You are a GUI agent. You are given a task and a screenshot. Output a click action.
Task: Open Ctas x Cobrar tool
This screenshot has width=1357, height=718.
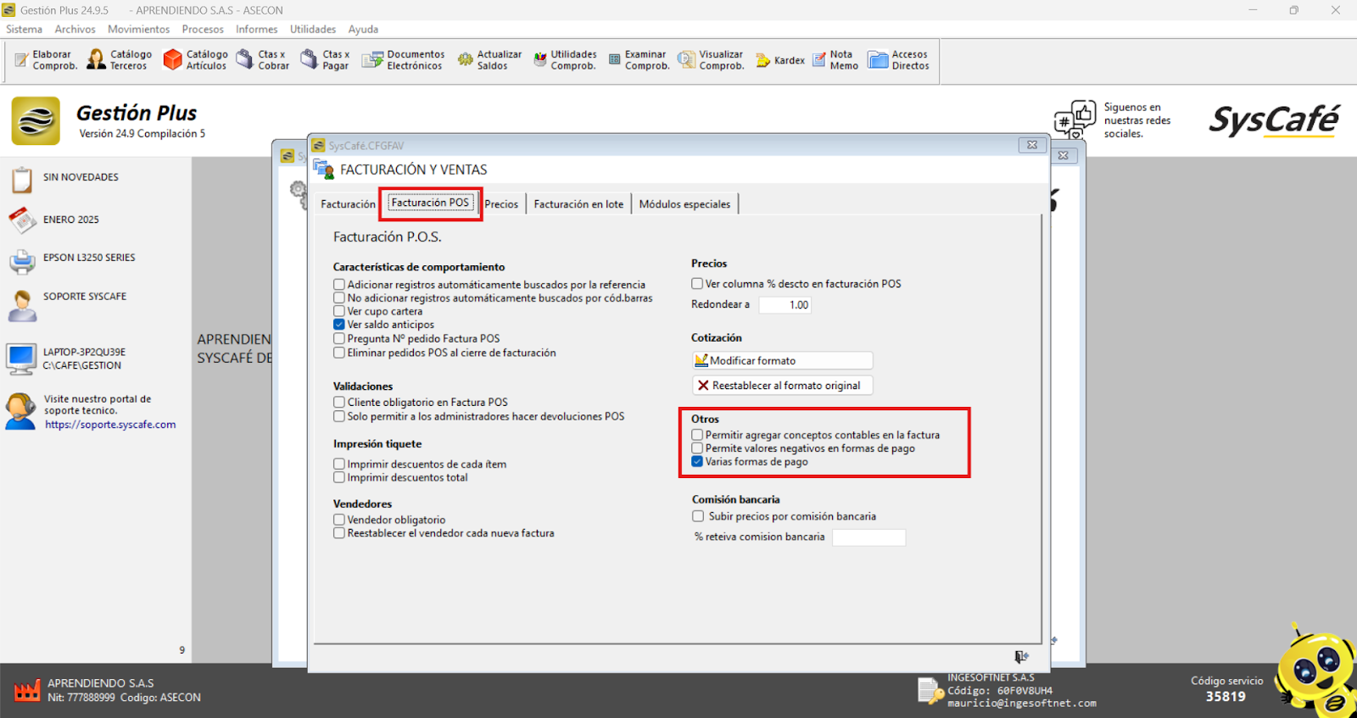[x=245, y=60]
